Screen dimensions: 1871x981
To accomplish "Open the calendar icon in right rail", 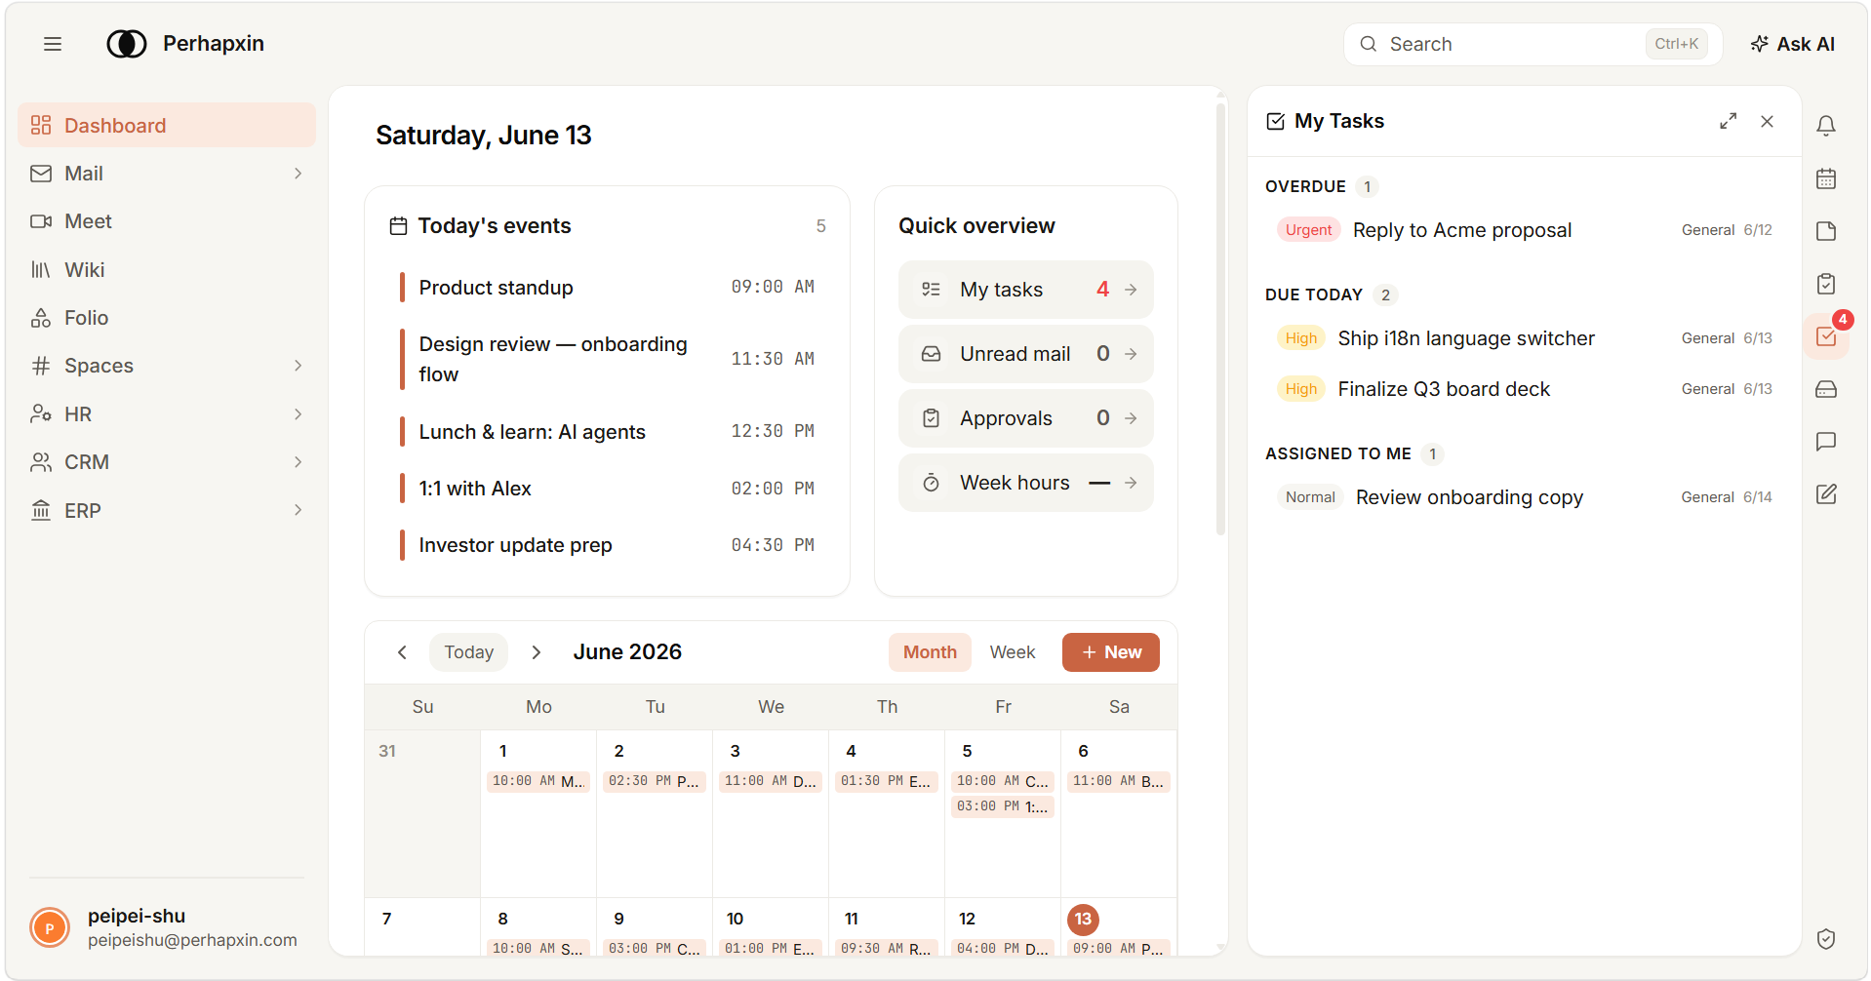I will [1826, 178].
